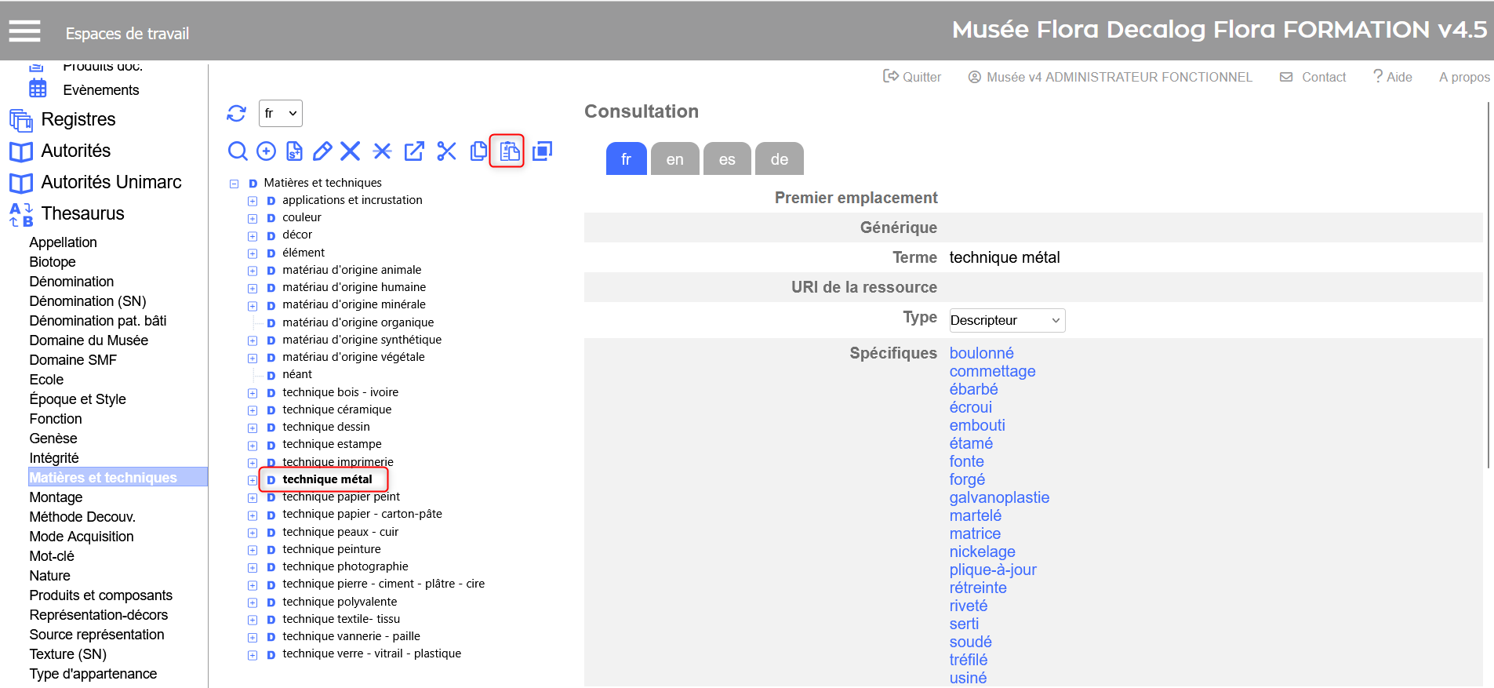The width and height of the screenshot is (1494, 688).
Task: Click the copy pages icon
Action: (x=478, y=151)
